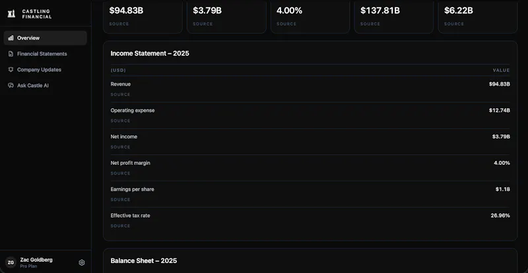Click the Net income row label
Screen dimensions: 528x273
point(124,136)
